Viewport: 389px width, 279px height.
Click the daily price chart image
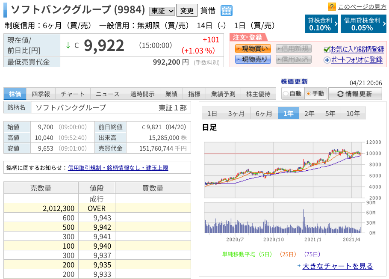tap(283, 170)
